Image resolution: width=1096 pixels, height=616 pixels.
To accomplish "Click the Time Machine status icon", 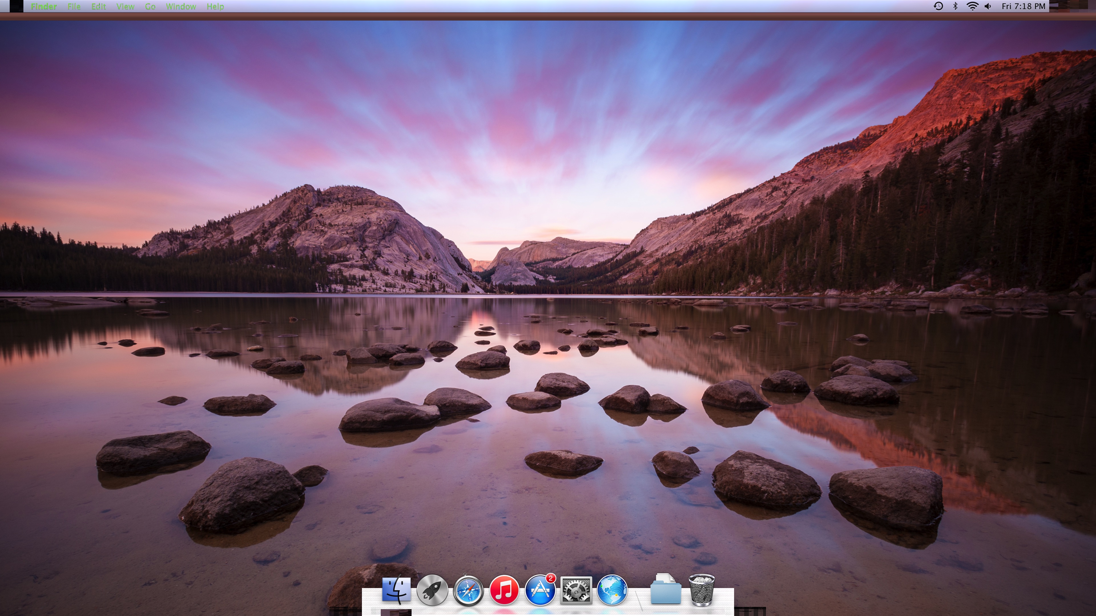I will [x=938, y=6].
